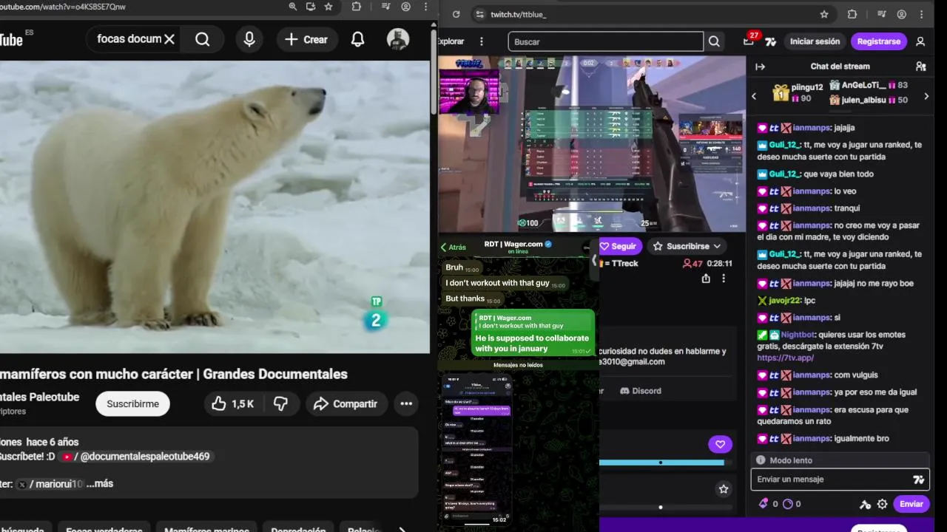Open Twitch notifications inbox with 27 badge
Image resolution: width=947 pixels, height=532 pixels.
click(x=749, y=41)
